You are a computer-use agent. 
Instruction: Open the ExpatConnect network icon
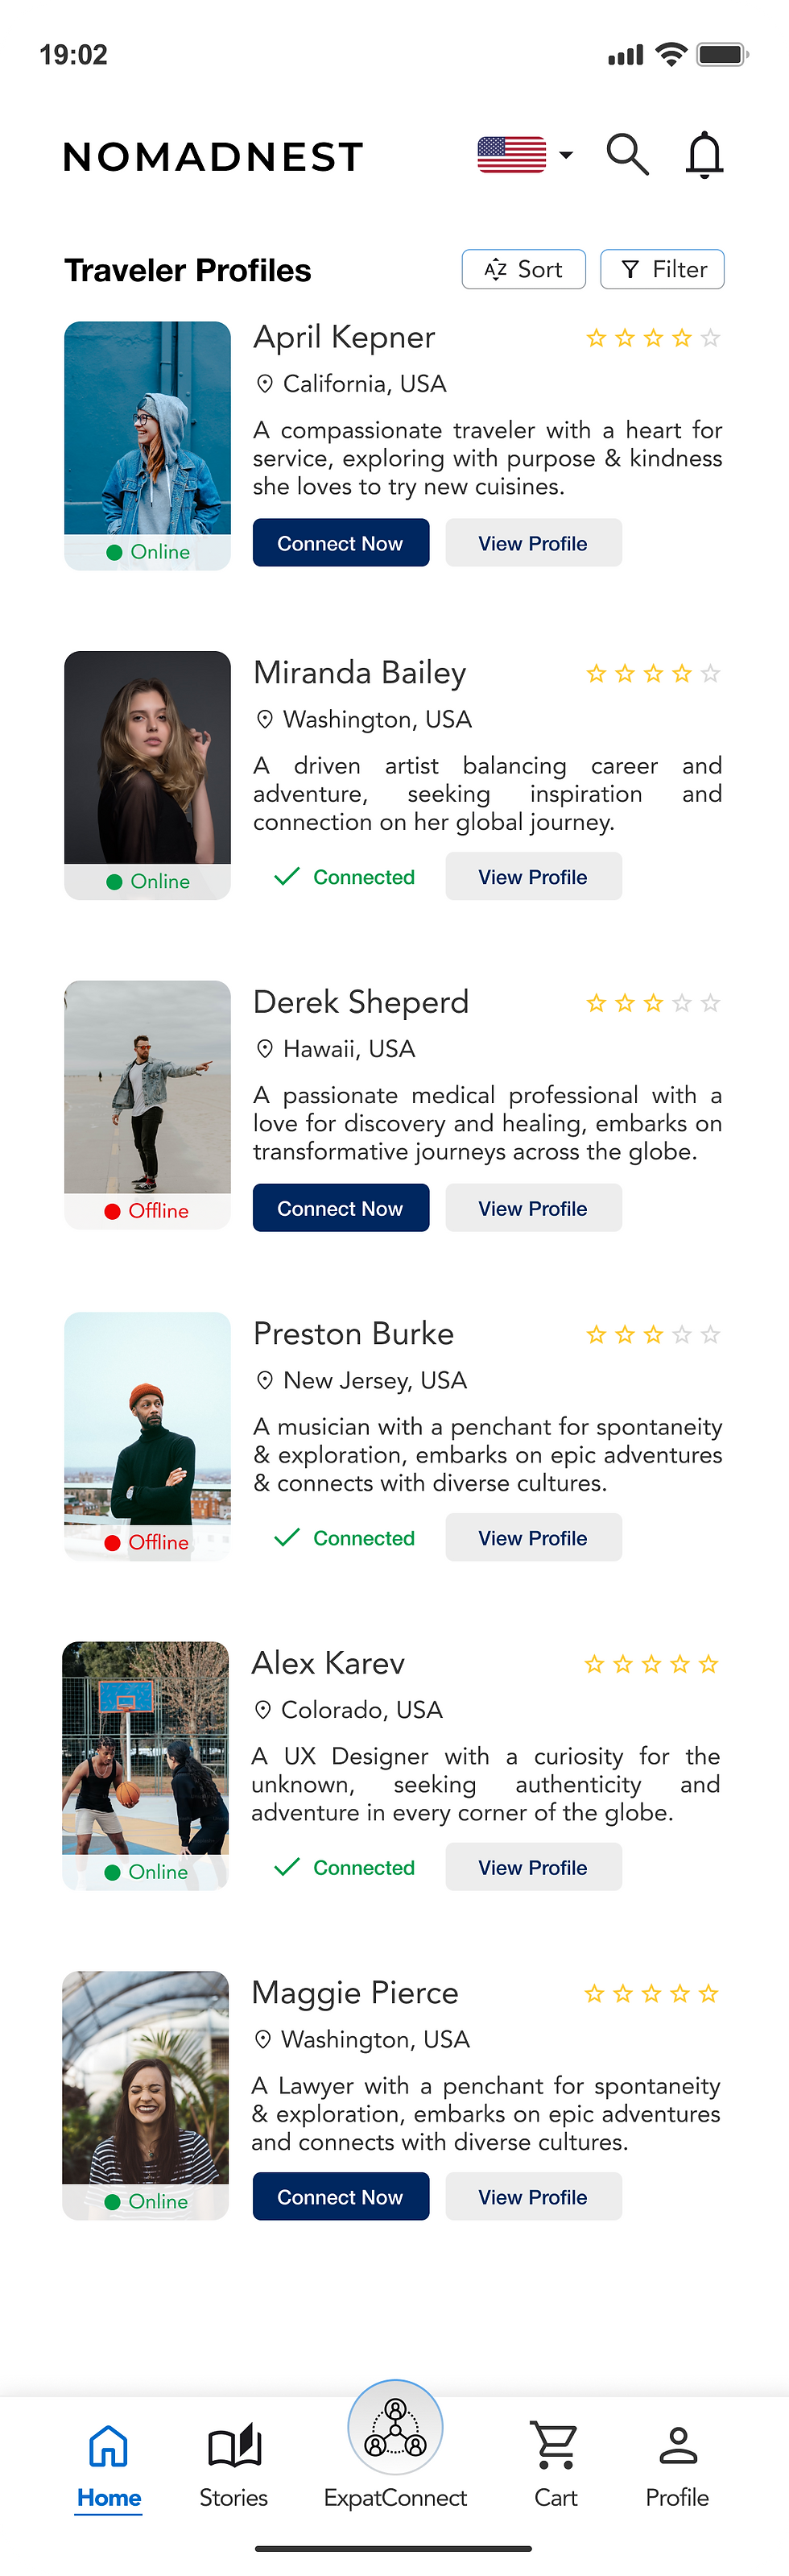click(395, 2428)
